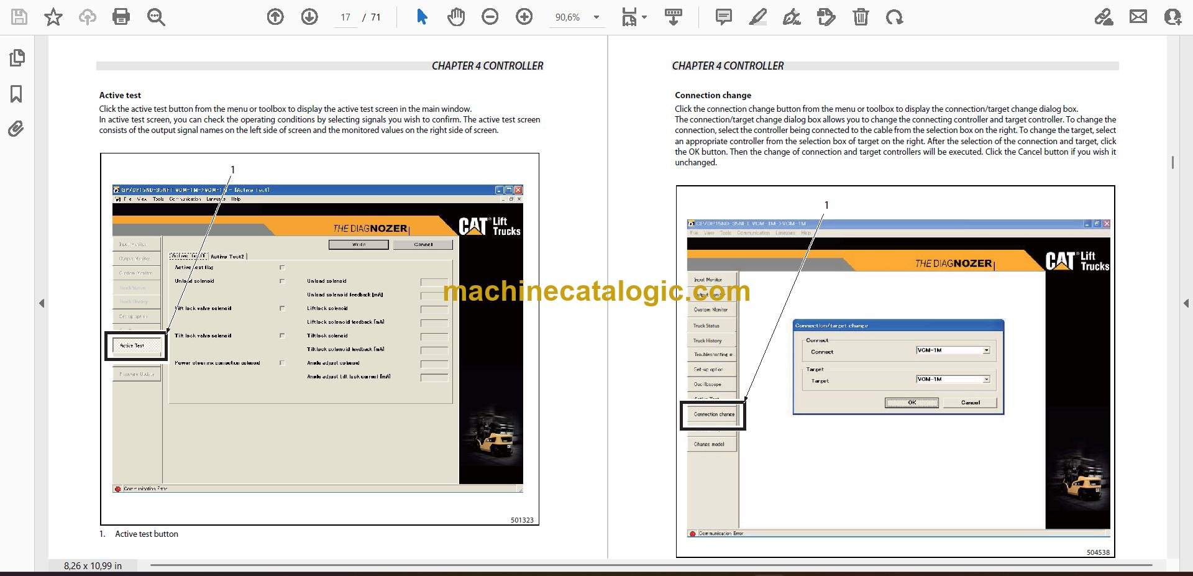Viewport: 1193px width, 576px height.
Task: Click the figure number 501323
Action: tap(522, 520)
